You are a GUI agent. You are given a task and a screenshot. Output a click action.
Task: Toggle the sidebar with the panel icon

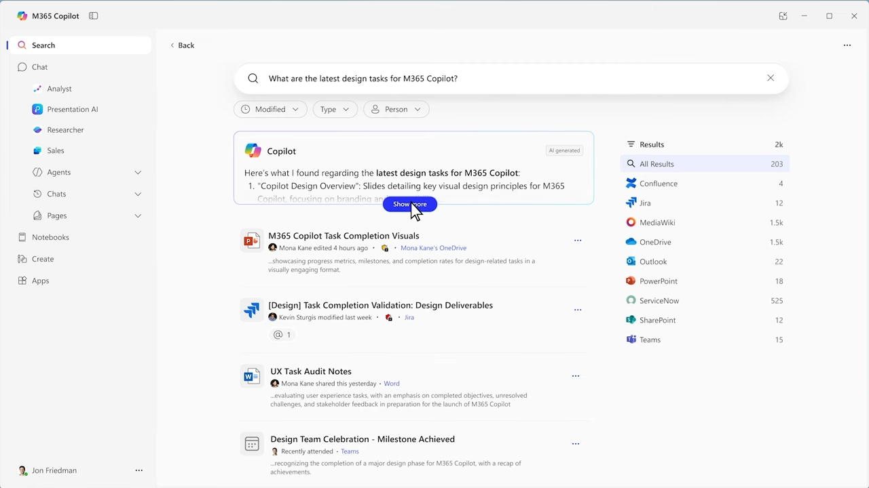pyautogui.click(x=93, y=16)
